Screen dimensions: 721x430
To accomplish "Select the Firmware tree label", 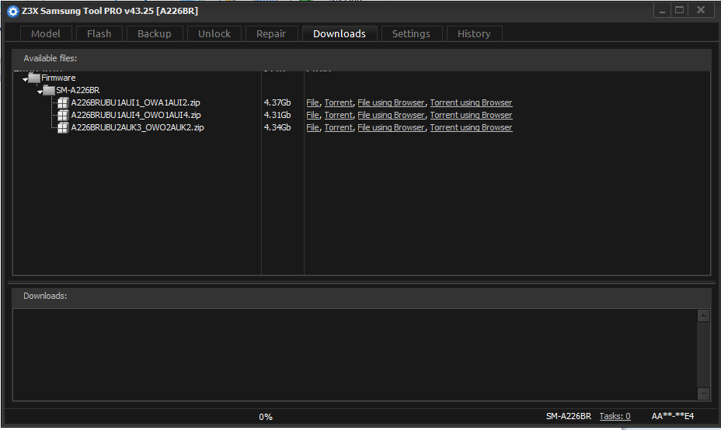I will pos(58,78).
